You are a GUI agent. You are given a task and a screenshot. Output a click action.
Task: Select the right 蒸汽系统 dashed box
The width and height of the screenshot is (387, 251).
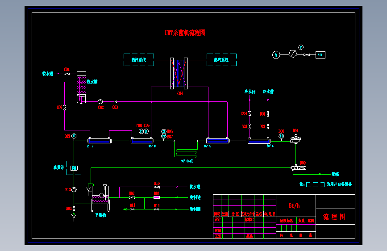tap(222, 60)
